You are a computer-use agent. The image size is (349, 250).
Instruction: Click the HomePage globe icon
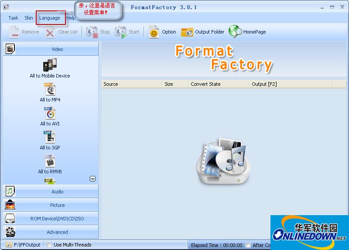(235, 31)
